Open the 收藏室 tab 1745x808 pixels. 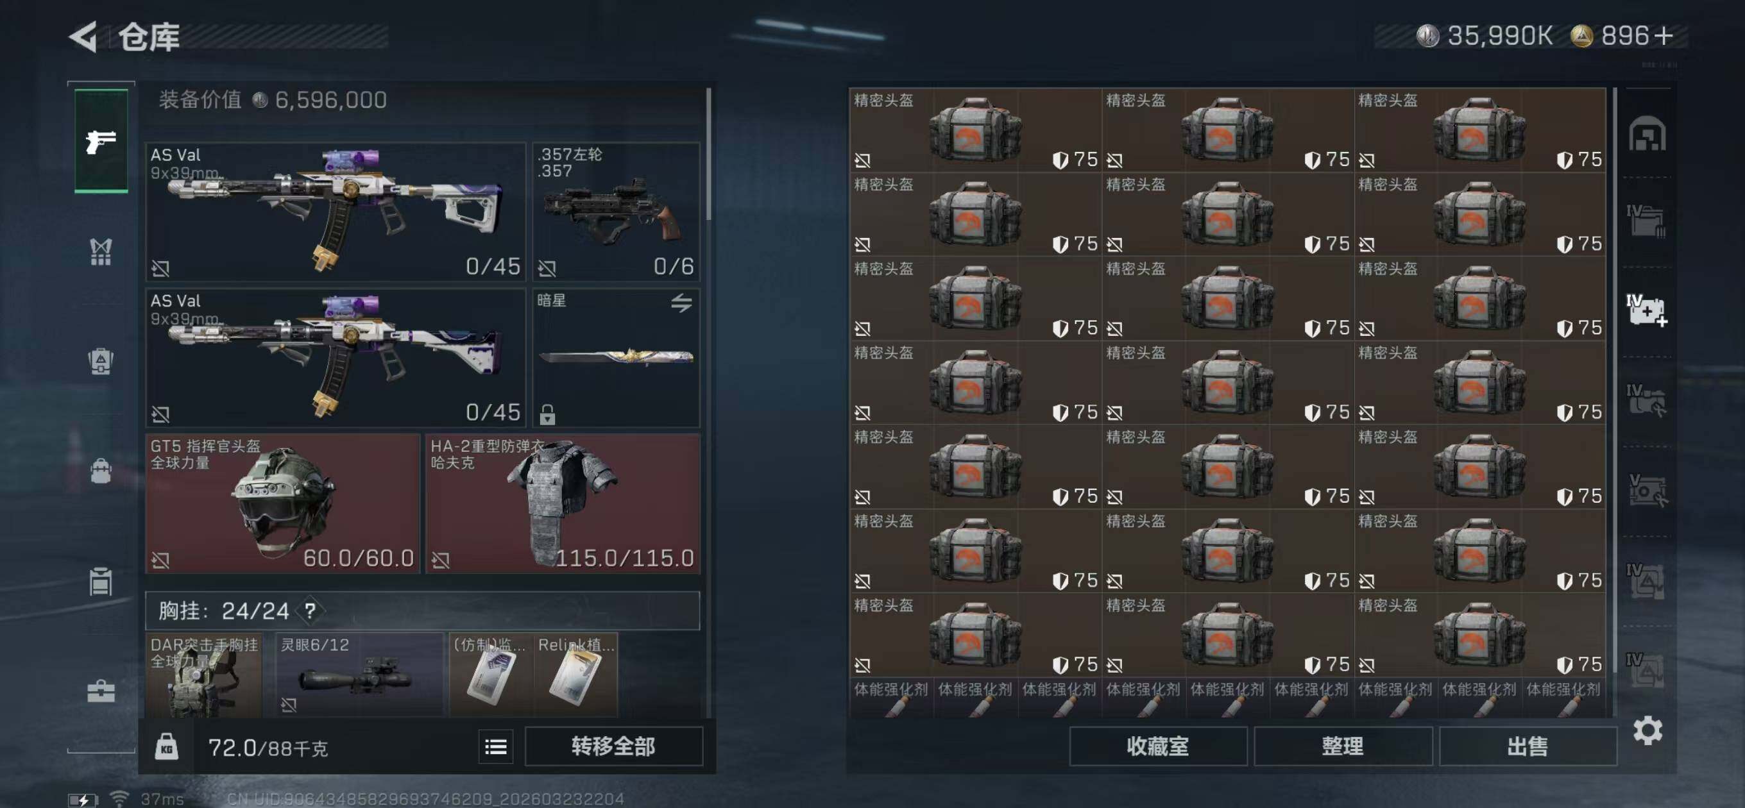click(x=1158, y=746)
